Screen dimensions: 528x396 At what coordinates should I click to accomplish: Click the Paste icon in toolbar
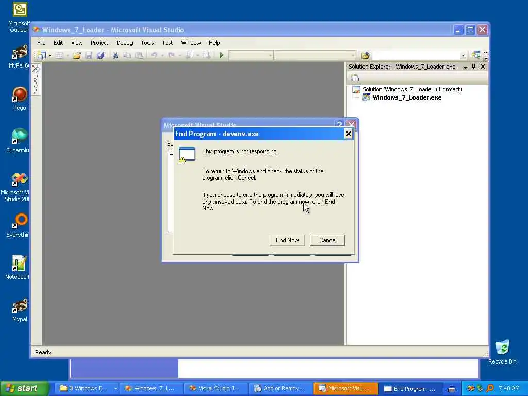(x=139, y=55)
